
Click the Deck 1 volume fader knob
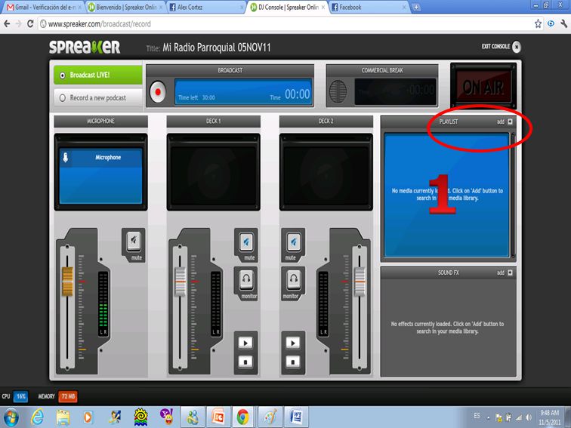point(181,282)
